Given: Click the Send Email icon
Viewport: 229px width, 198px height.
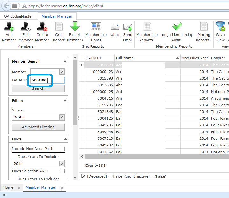Looking at the screenshot, I should coord(128,27).
